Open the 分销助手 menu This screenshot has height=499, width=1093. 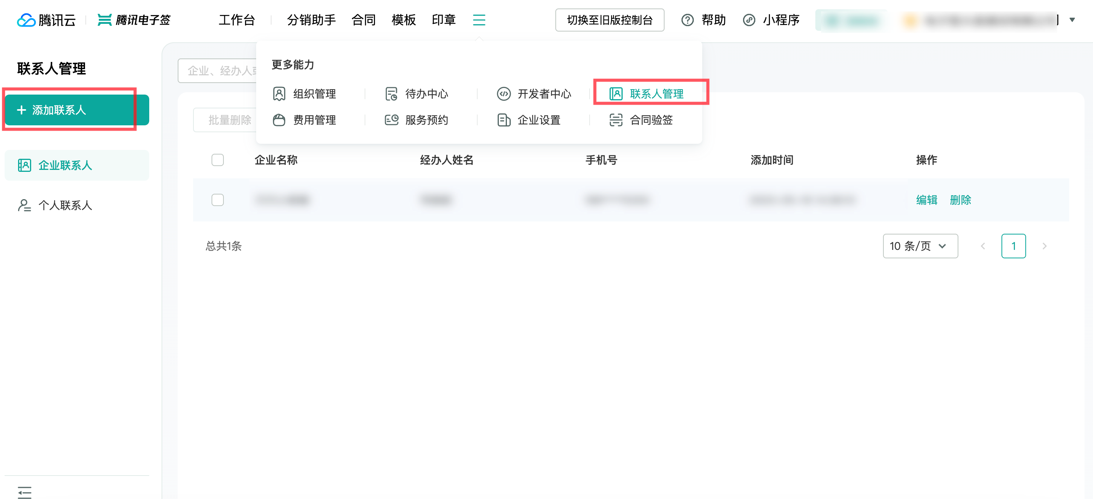[311, 20]
